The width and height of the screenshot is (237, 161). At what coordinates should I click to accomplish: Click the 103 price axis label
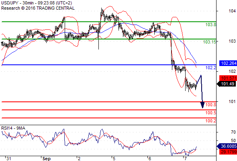click(x=232, y=41)
